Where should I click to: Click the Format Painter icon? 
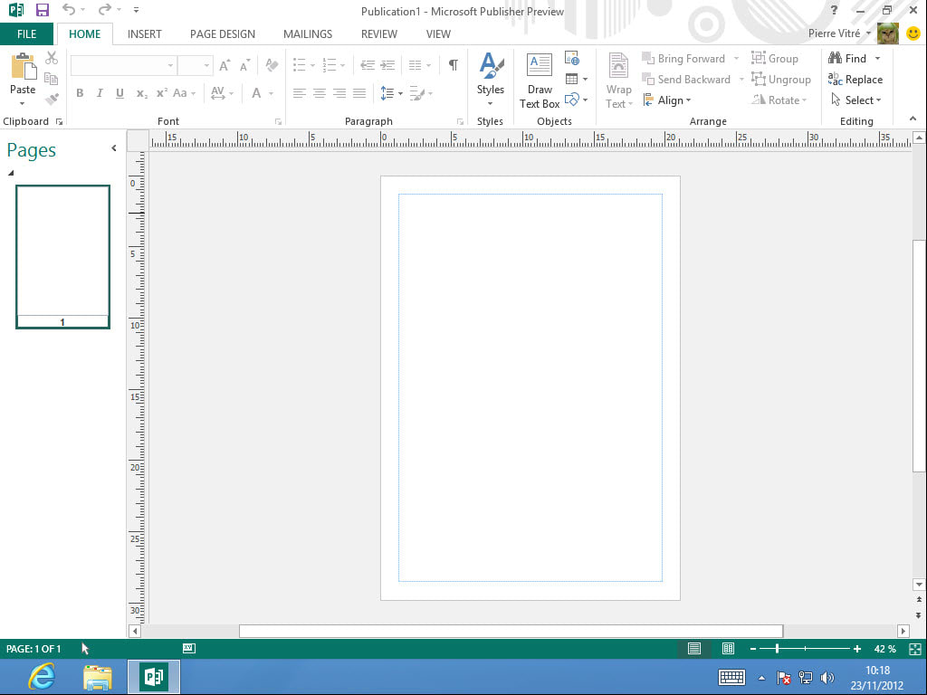coord(52,98)
